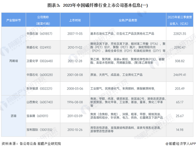Click the '焦炭、甲醇、纯苯' business description

coord(128,102)
